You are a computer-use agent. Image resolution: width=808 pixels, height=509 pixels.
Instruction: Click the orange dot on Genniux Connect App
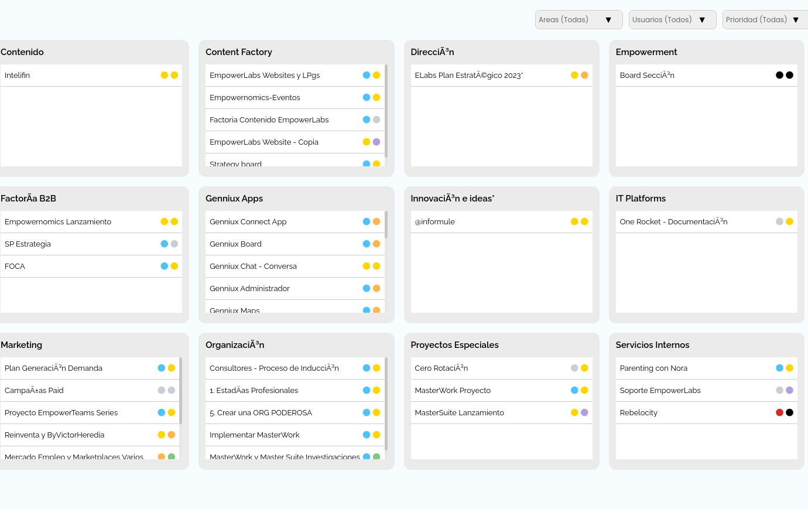[x=376, y=221]
